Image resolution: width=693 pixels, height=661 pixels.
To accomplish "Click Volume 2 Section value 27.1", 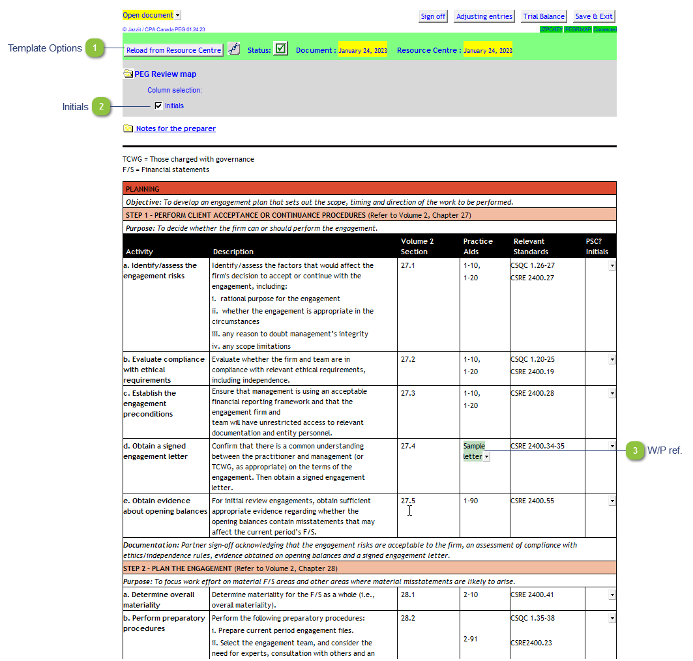I will (408, 265).
